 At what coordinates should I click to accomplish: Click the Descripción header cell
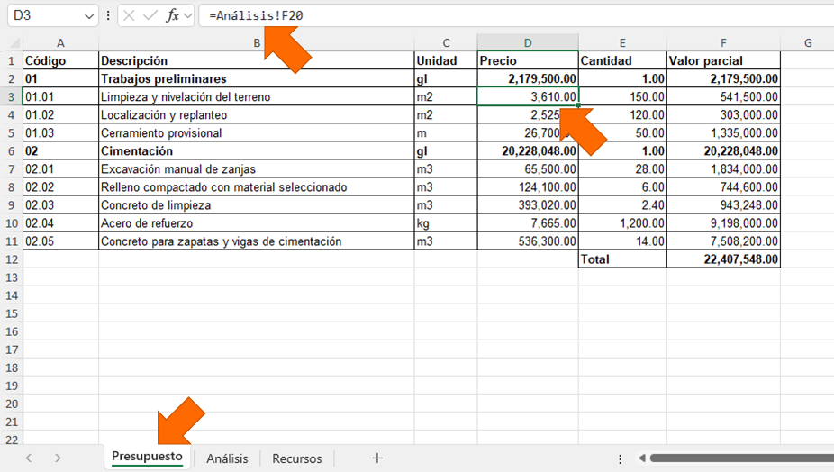[257, 60]
